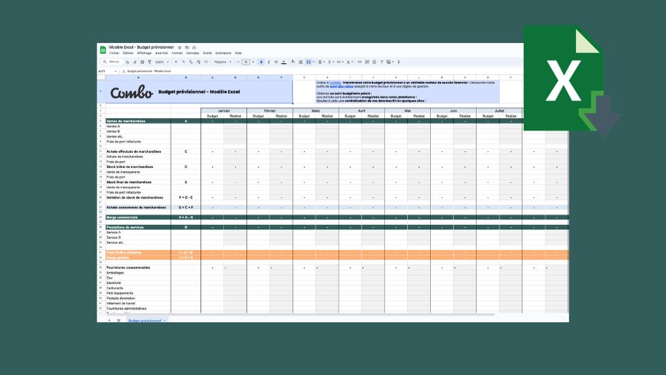Click the Fournitures consommables cell
Screen dimensions: 666x375
coord(128,268)
